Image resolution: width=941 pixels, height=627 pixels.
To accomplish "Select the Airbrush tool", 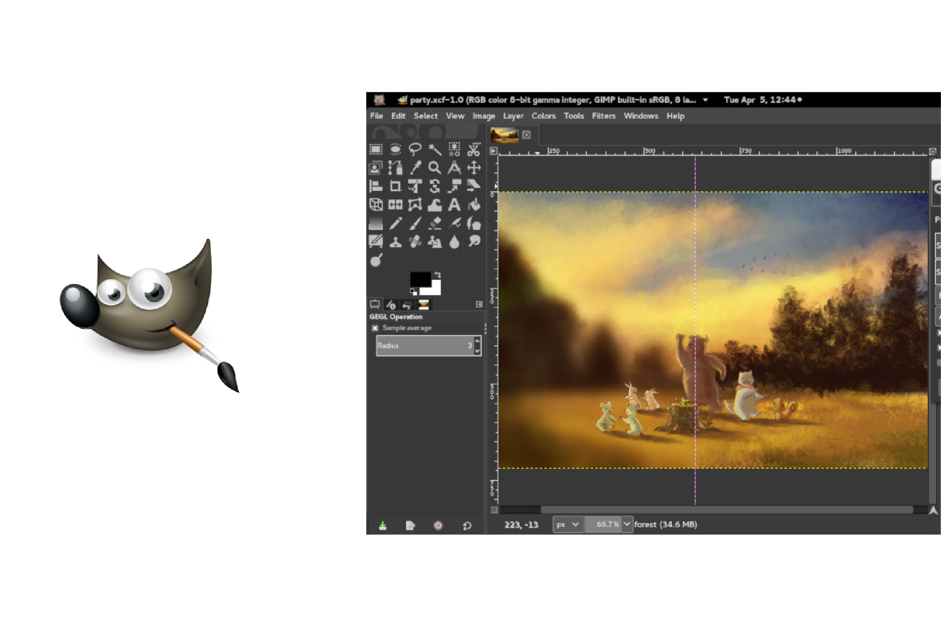I will (454, 223).
